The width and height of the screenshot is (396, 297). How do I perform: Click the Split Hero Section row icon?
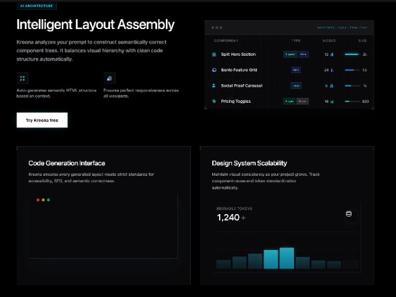pos(214,54)
